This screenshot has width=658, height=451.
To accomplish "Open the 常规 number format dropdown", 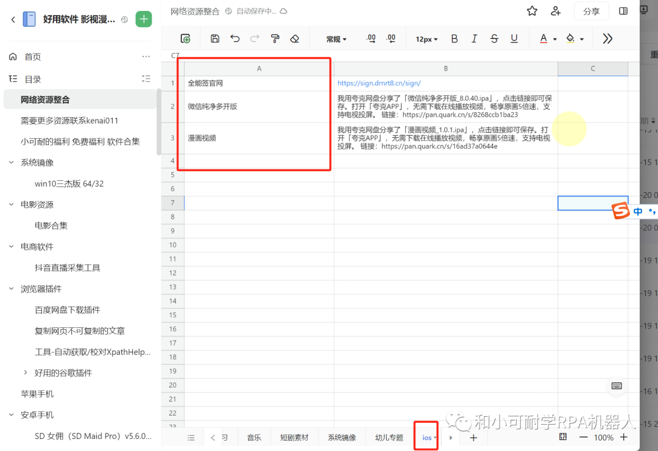I will click(336, 39).
